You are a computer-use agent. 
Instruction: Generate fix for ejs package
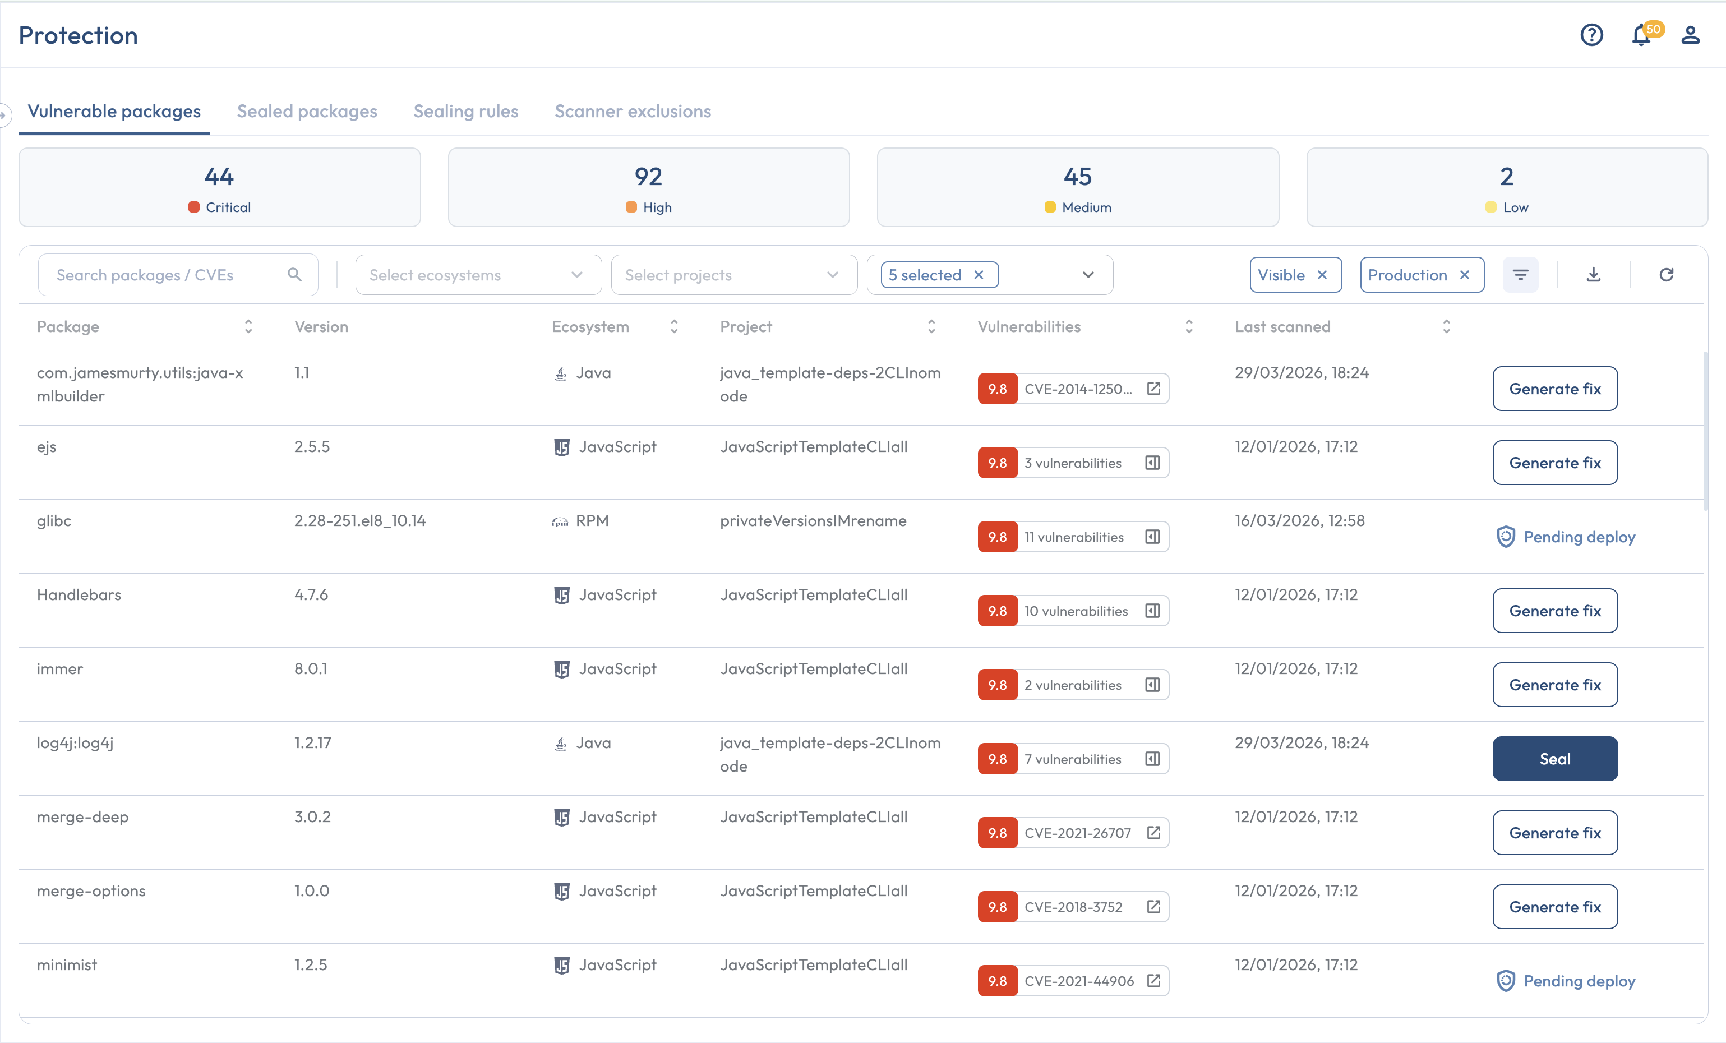[x=1554, y=462]
